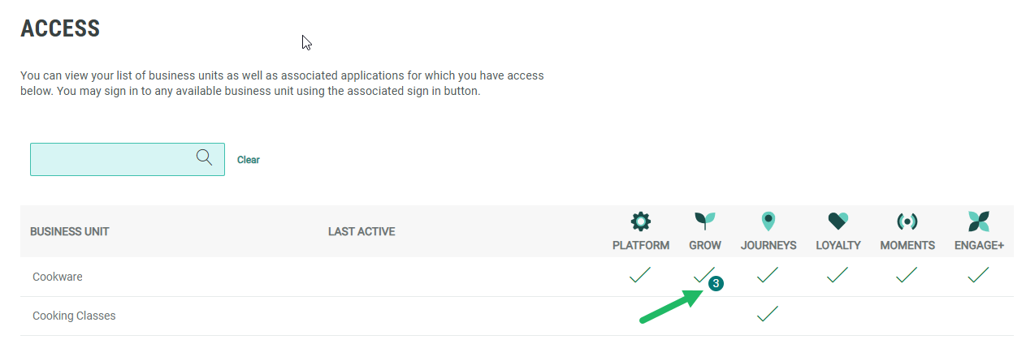The image size is (1026, 344).
Task: Click Cookware's Grow checkmark
Action: (703, 275)
